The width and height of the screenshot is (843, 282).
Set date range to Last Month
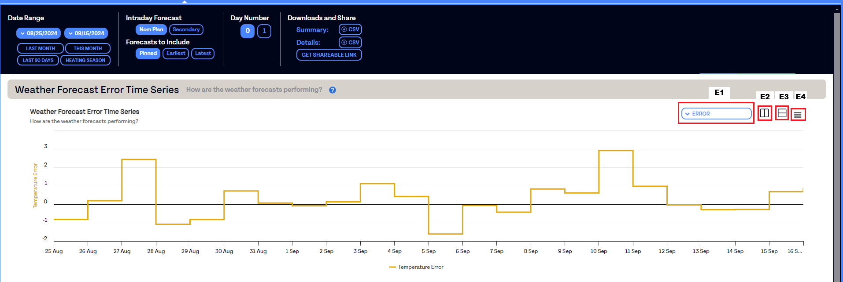(41, 48)
